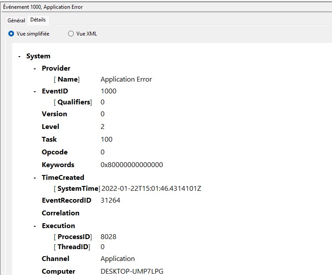
Task: Select the Vue simplifiée radio button
Action: point(11,34)
